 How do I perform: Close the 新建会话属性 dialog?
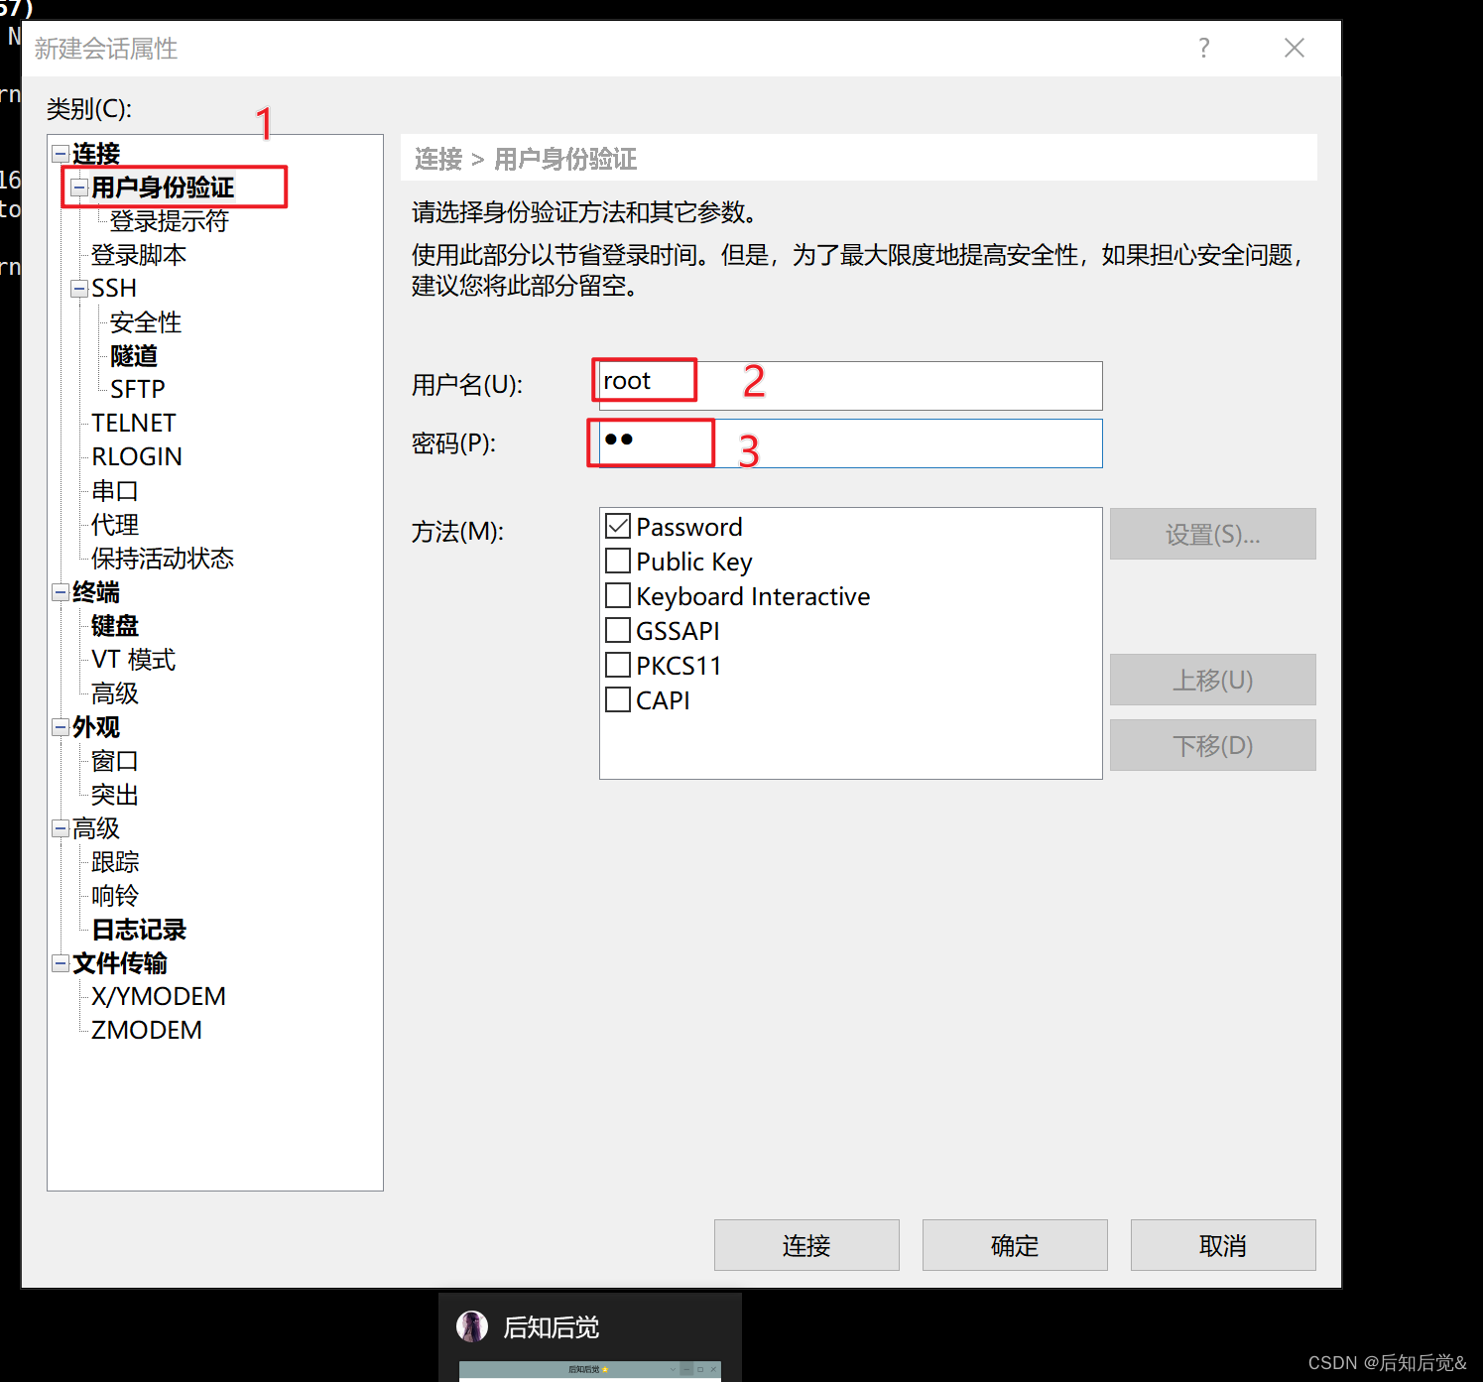pos(1295,48)
